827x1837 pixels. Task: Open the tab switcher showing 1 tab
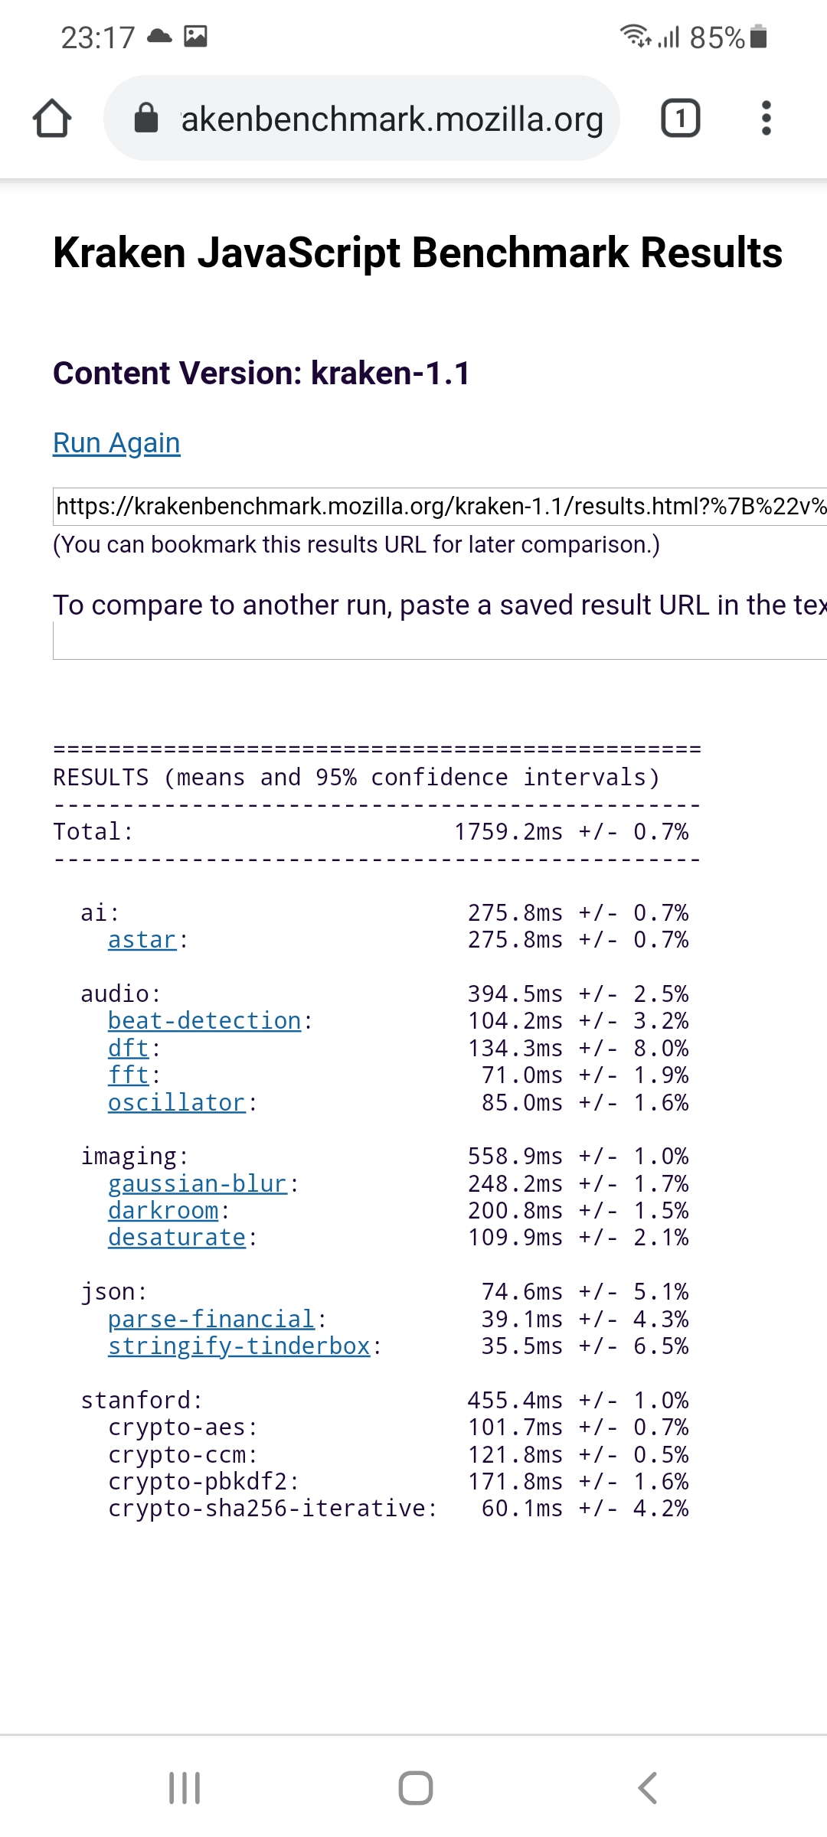(x=680, y=119)
